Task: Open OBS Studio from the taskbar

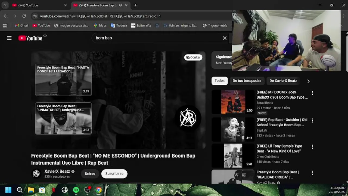Action: [87, 190]
